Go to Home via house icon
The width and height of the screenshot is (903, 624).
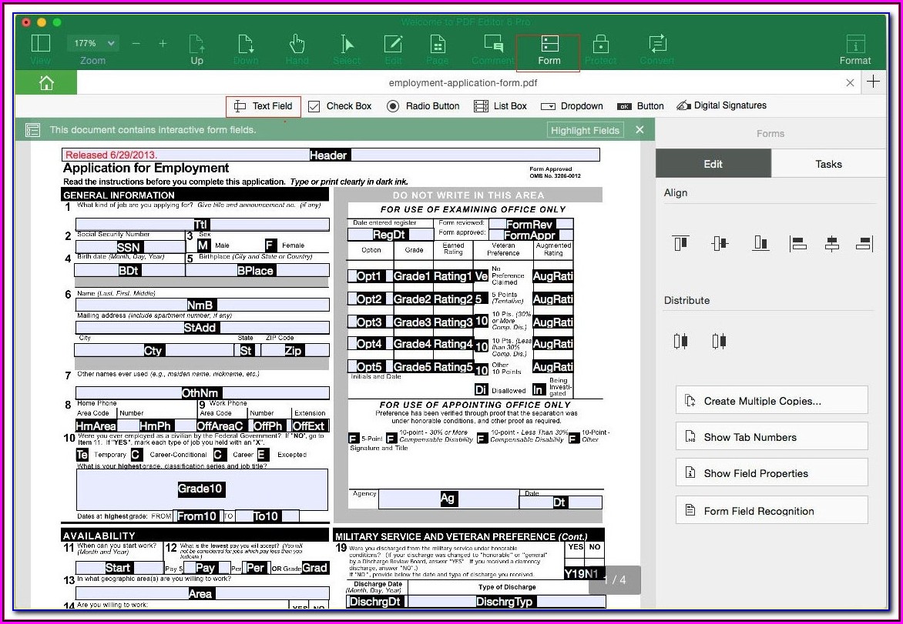(x=46, y=82)
